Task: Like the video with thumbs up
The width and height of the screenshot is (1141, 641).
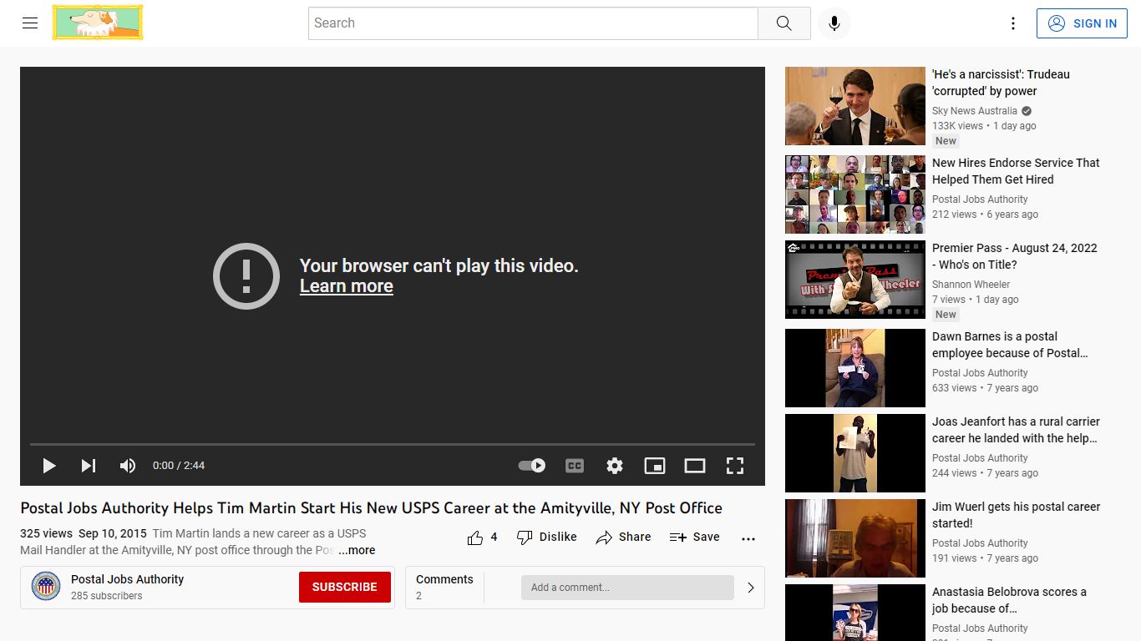Action: pyautogui.click(x=483, y=538)
